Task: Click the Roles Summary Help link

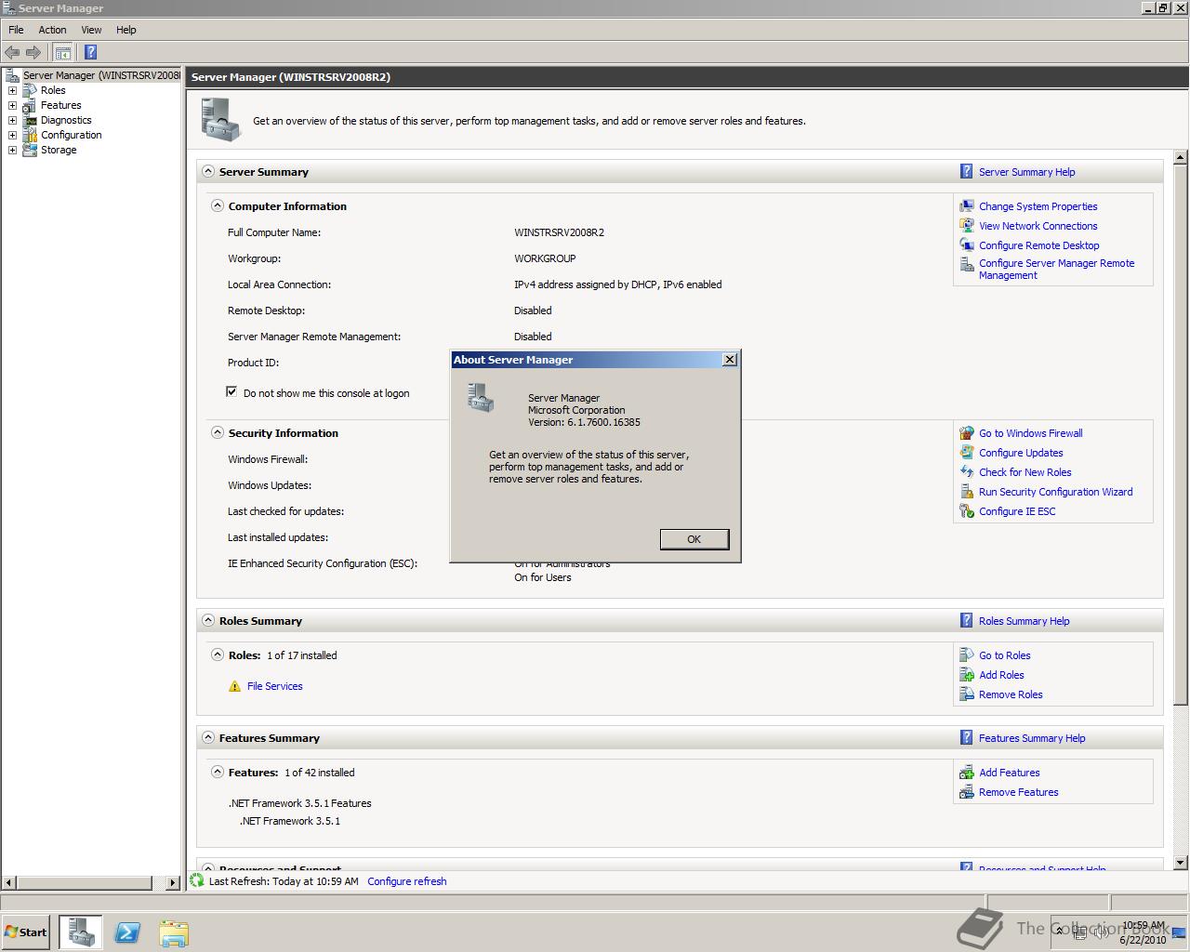Action: 1024,621
